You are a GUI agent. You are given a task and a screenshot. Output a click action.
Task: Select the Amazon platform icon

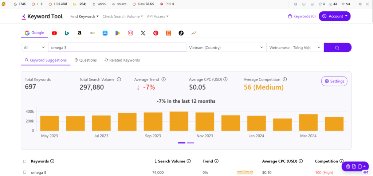pos(80,33)
